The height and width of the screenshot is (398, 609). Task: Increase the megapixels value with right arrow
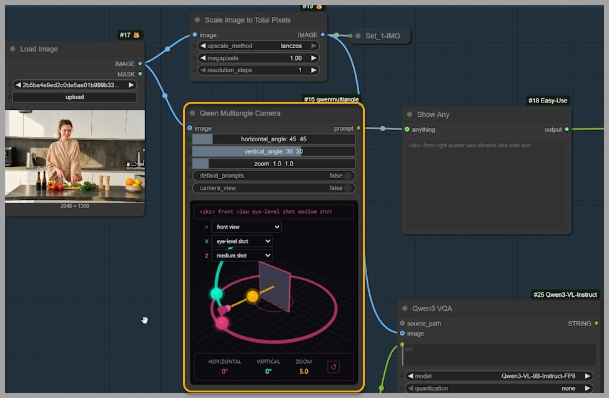tap(314, 58)
